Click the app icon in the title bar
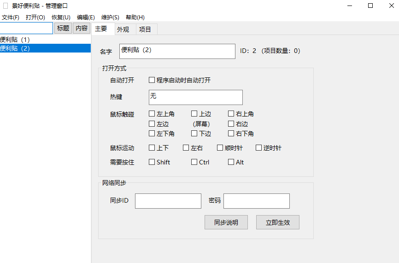Screen dimensions: 399x263 pos(6,6)
